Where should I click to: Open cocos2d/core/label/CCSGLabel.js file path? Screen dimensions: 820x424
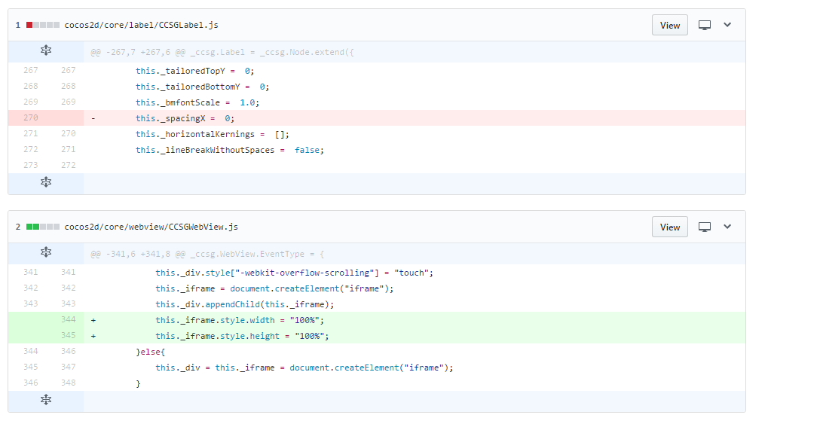[141, 25]
